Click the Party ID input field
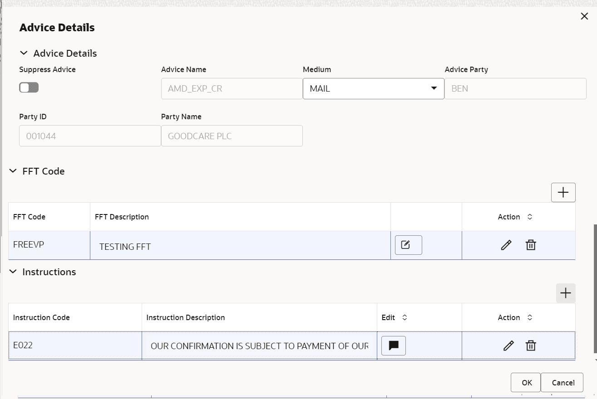Screen dimensions: 597x399 coord(89,136)
